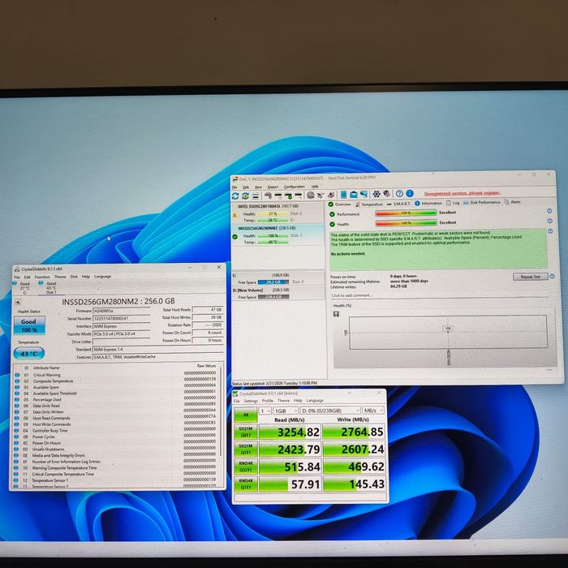Click the three-lines list icon in Sentinel toolbar
Viewport: 568px width, 568px height.
tap(256, 196)
